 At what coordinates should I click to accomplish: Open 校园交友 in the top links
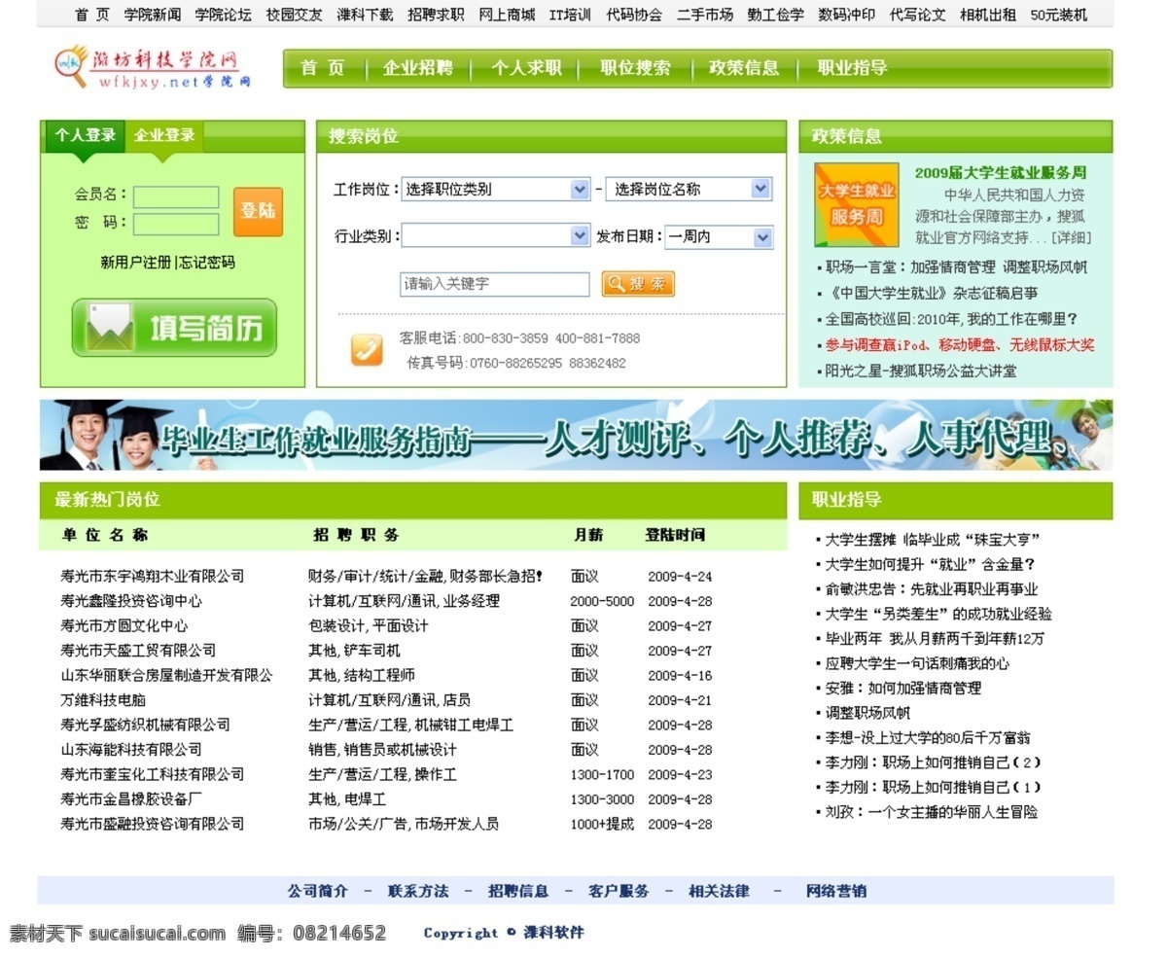tap(294, 15)
